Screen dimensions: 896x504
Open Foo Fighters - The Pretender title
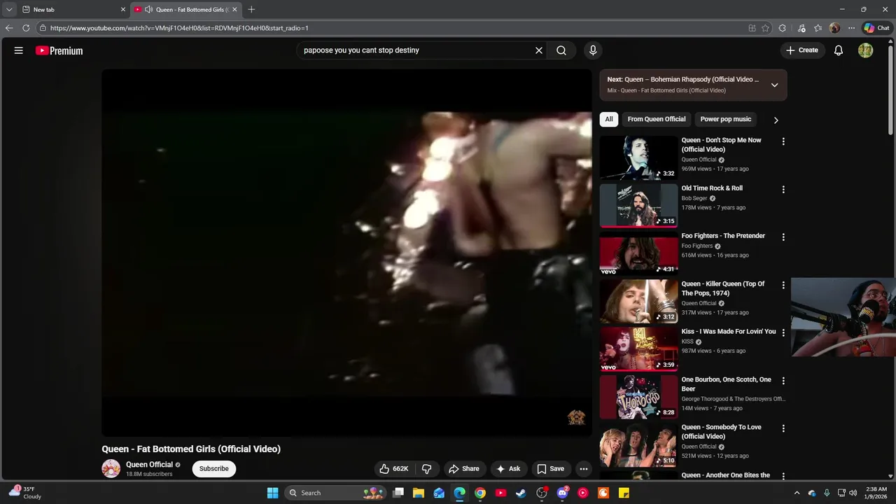pos(723,236)
